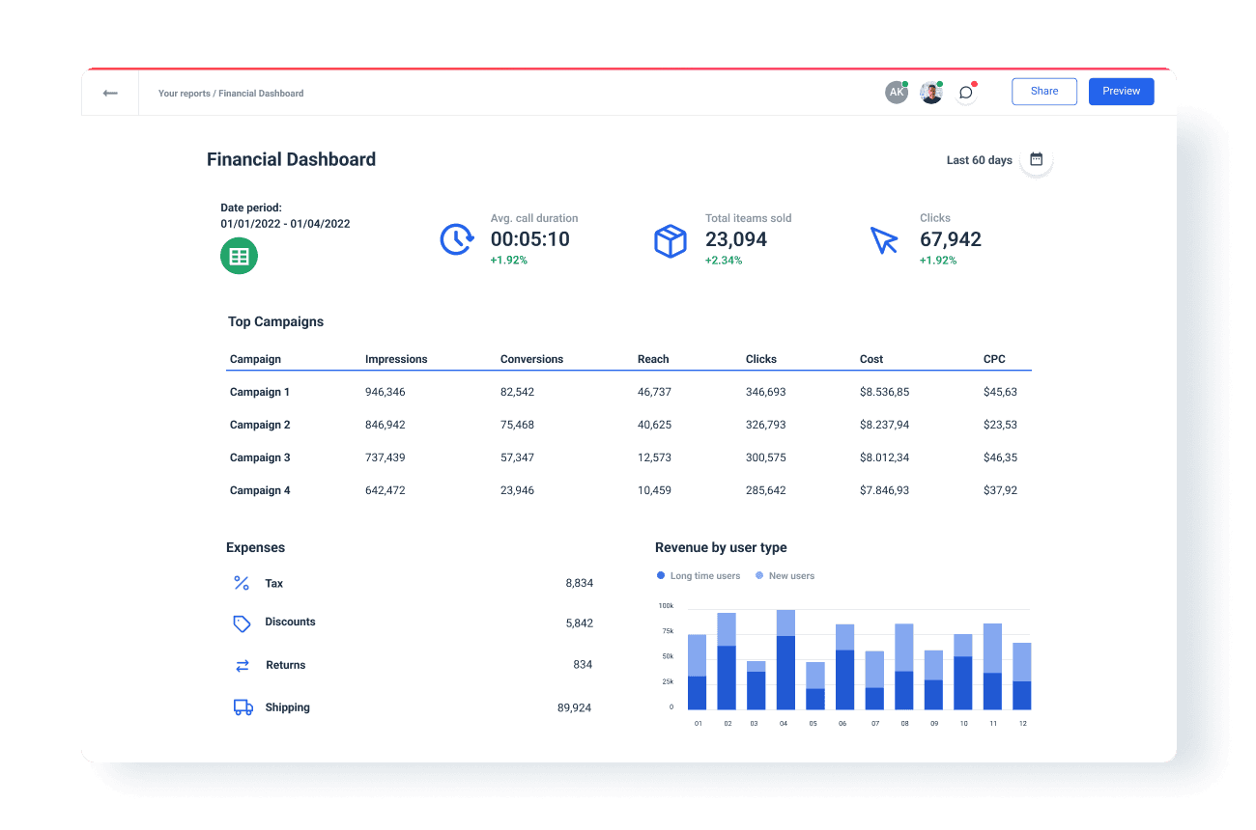The image size is (1256, 830).
Task: Click the package icon next to Total items sold
Action: click(x=671, y=240)
